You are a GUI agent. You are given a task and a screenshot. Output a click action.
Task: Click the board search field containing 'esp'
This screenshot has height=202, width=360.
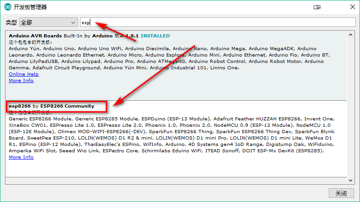(218, 22)
